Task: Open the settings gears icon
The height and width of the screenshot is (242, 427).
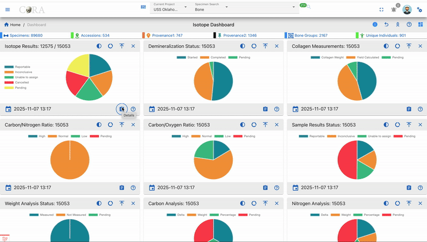Action: [420, 10]
